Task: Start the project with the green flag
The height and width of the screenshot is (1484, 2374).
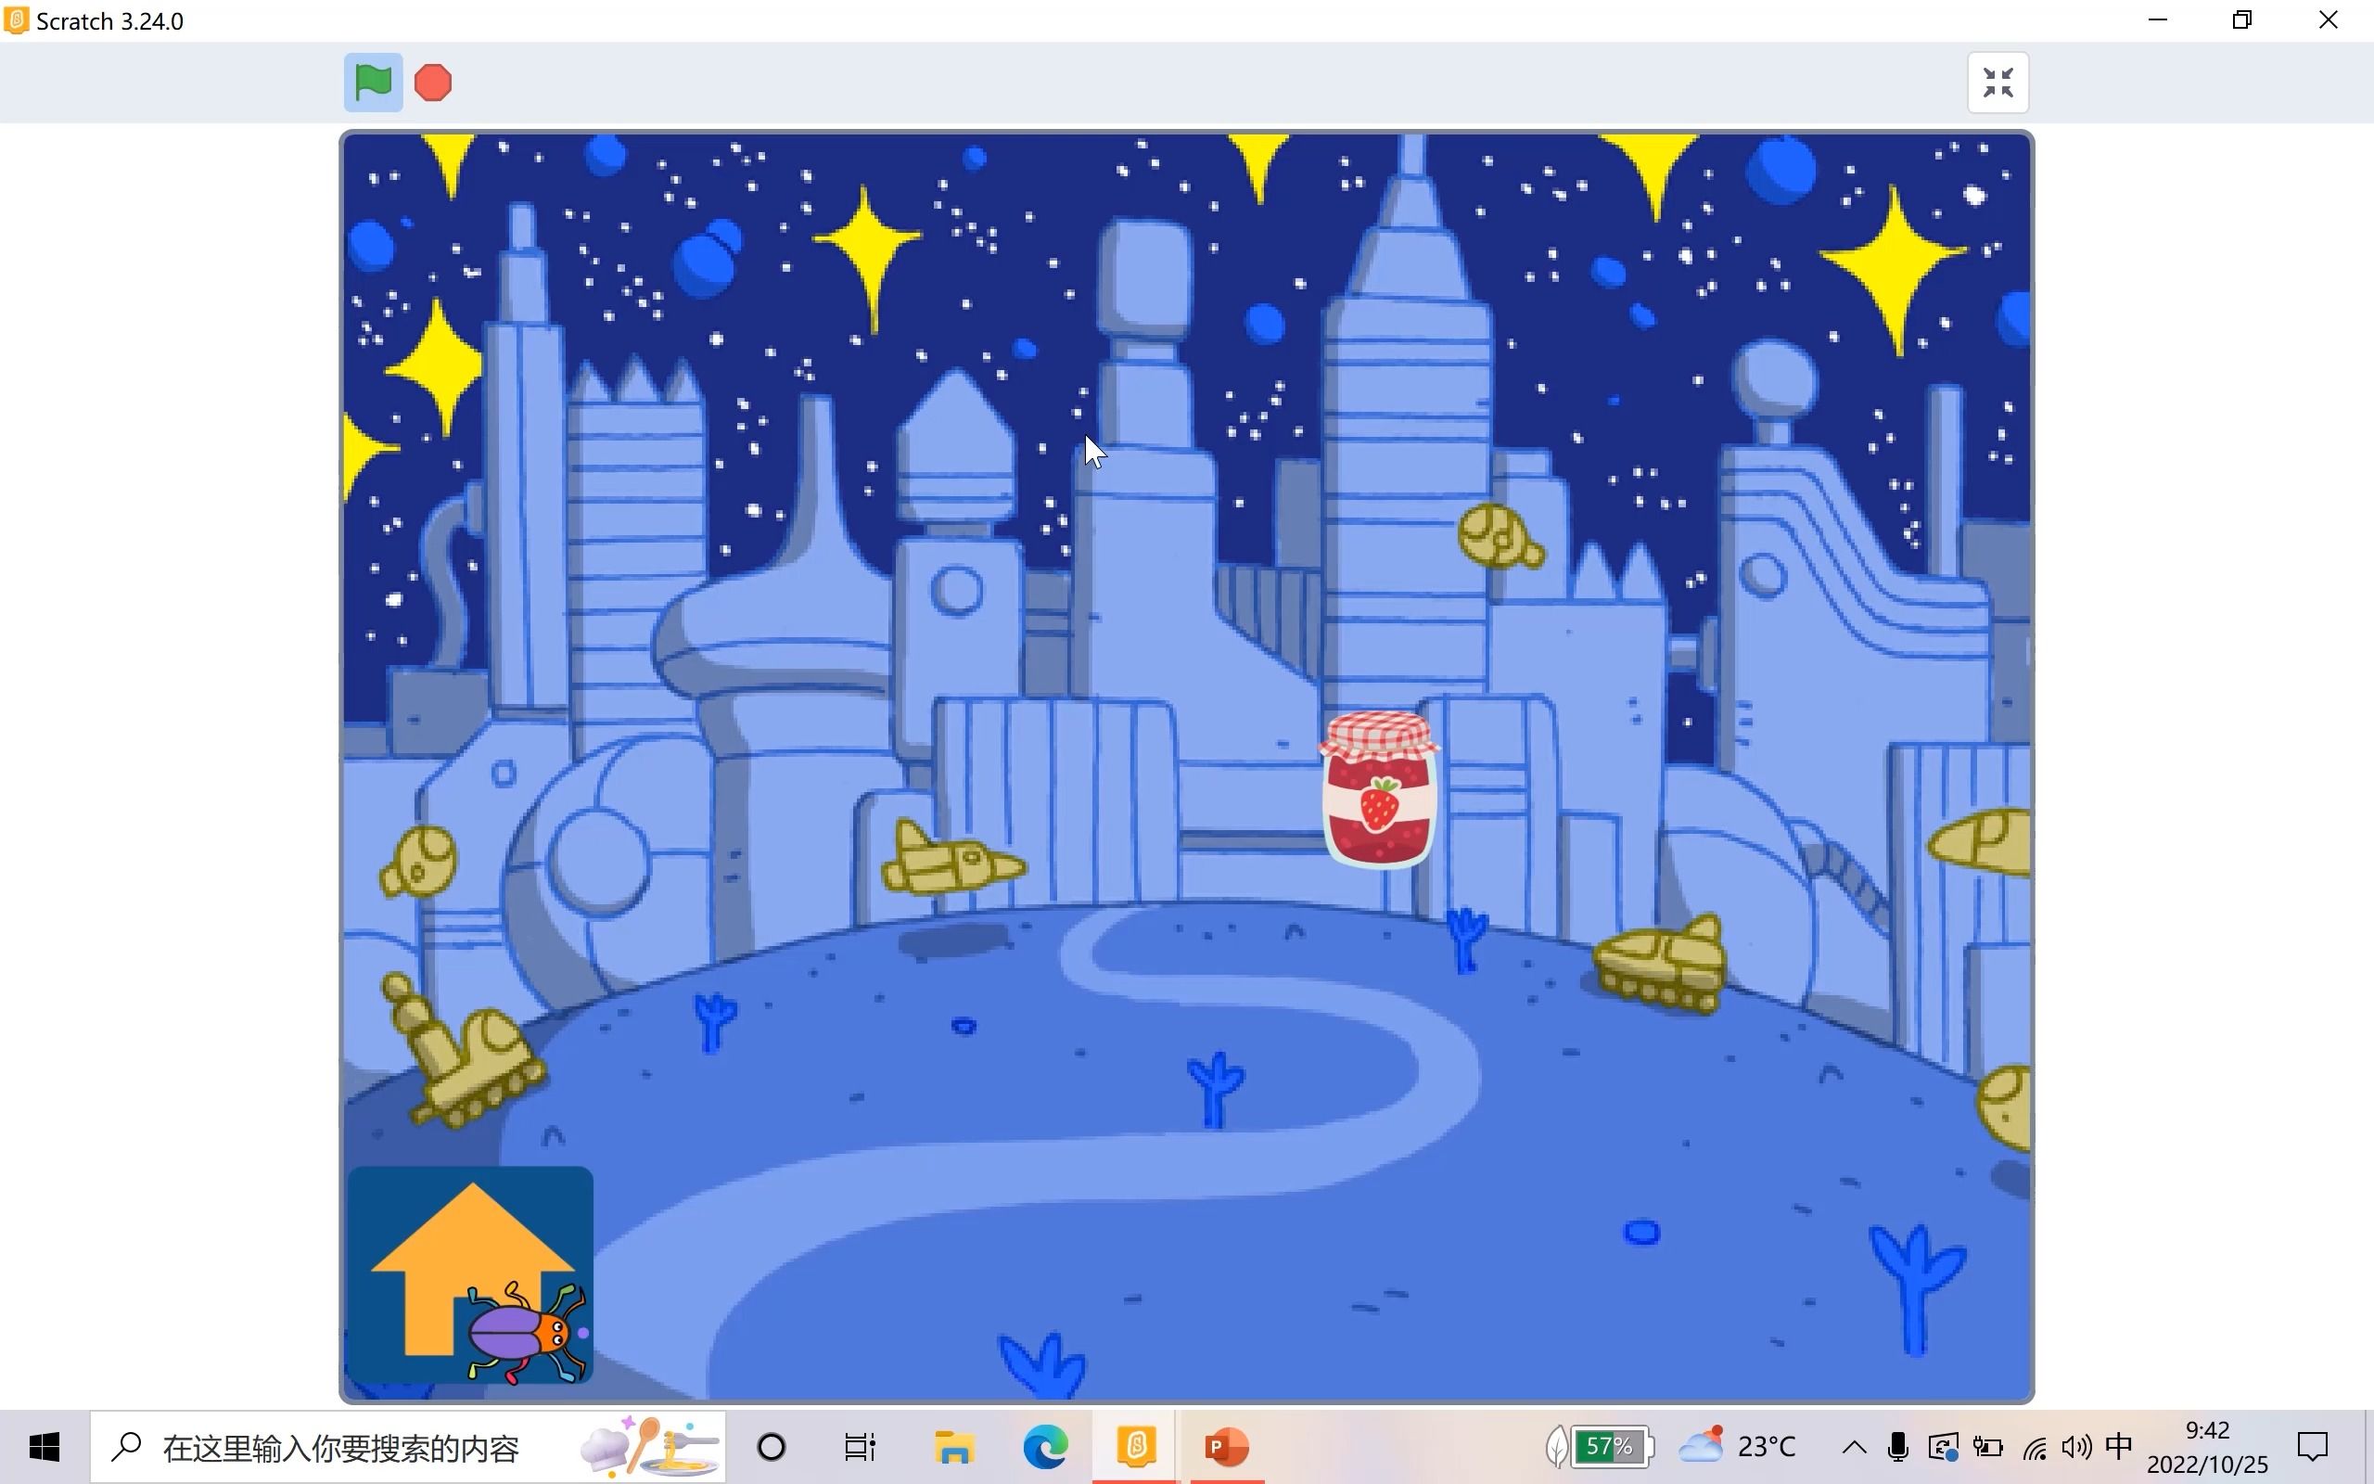Action: click(372, 82)
